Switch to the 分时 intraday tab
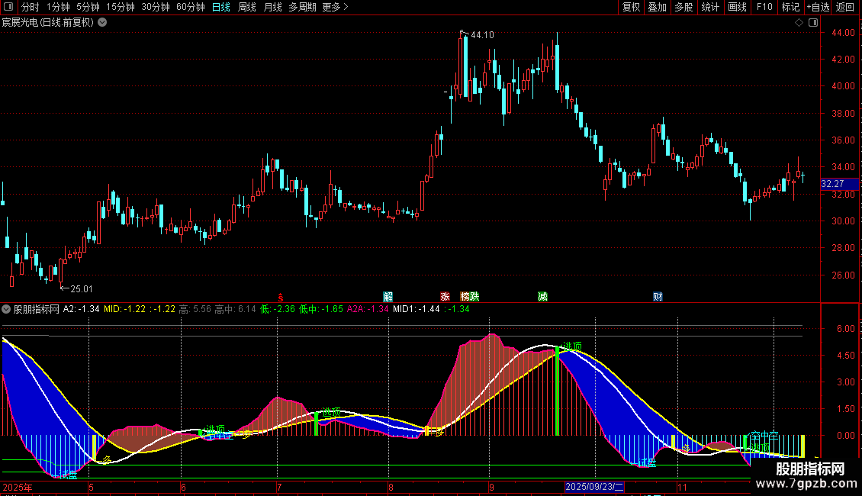Viewport: 862px width, 496px height. pos(30,8)
